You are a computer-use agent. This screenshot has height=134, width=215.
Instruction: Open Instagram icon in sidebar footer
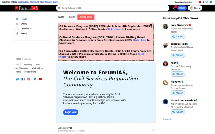pyautogui.click(x=29, y=79)
